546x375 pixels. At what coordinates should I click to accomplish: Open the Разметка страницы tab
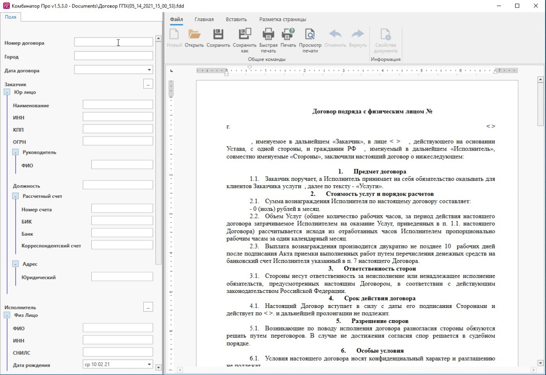[x=282, y=19]
